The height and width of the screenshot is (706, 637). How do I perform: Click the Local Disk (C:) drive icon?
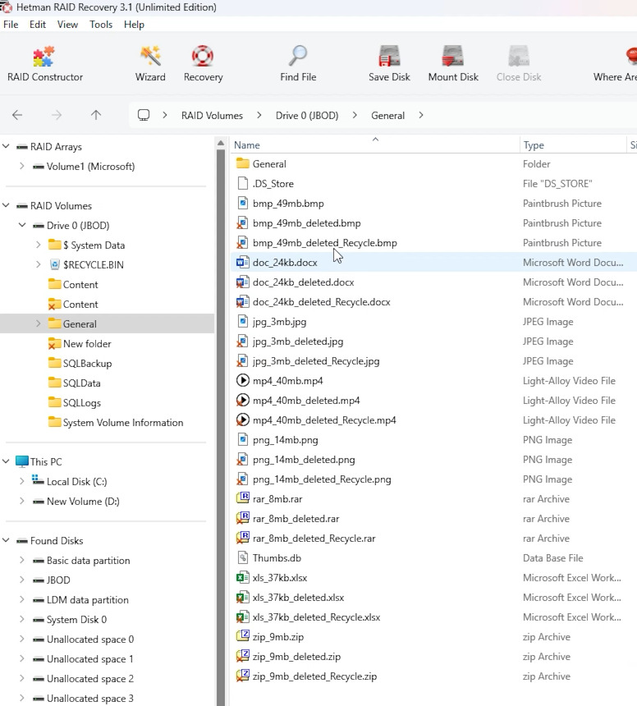[x=38, y=480]
